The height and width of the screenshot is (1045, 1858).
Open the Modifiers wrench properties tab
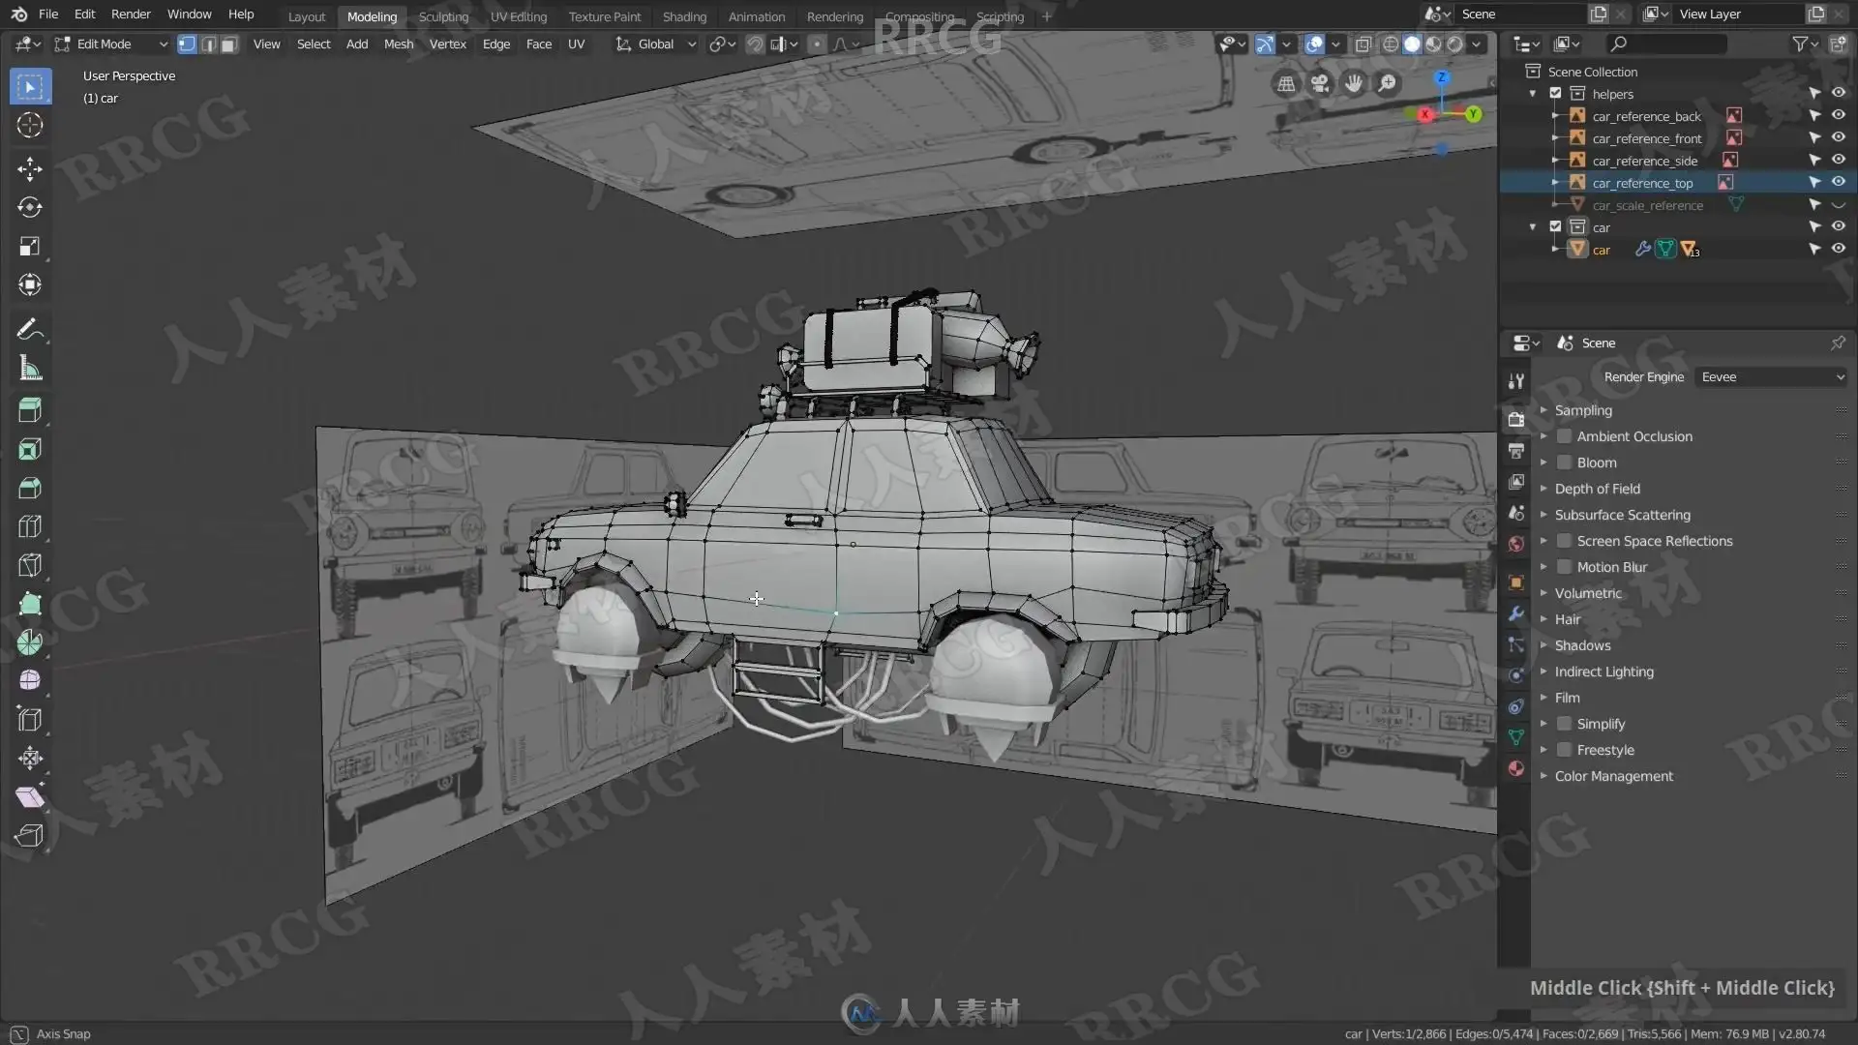pos(1516,613)
